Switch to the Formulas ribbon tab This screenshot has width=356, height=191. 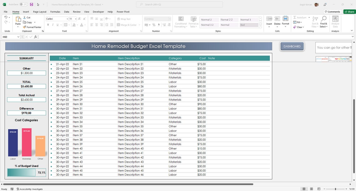(x=55, y=12)
